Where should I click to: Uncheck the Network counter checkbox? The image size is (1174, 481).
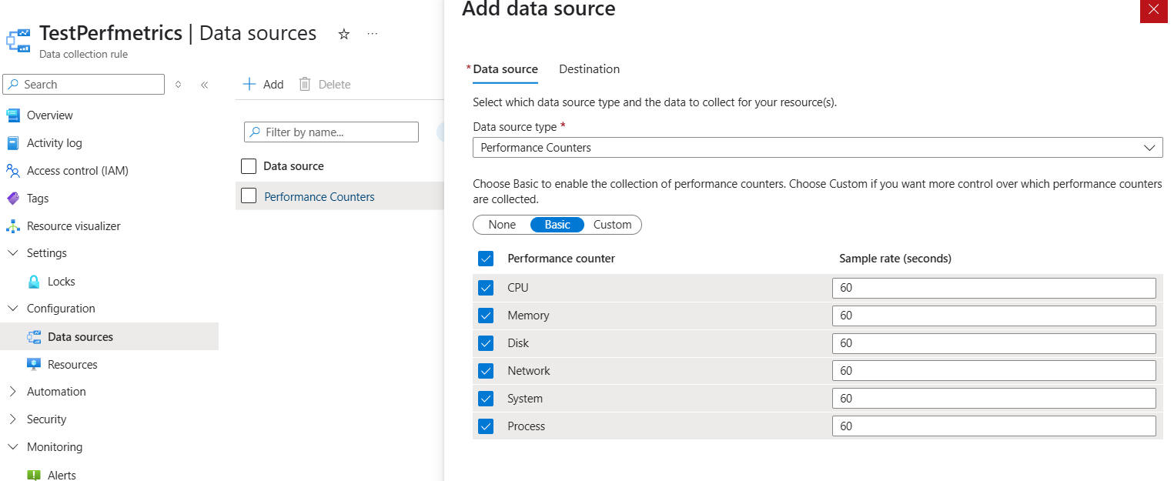point(486,371)
